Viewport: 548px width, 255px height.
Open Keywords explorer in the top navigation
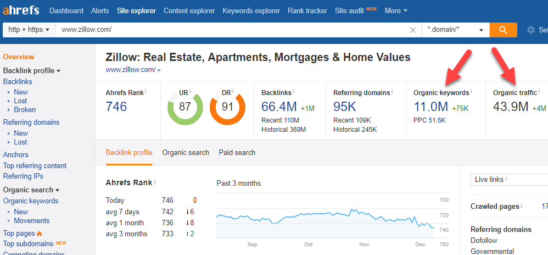click(x=251, y=11)
